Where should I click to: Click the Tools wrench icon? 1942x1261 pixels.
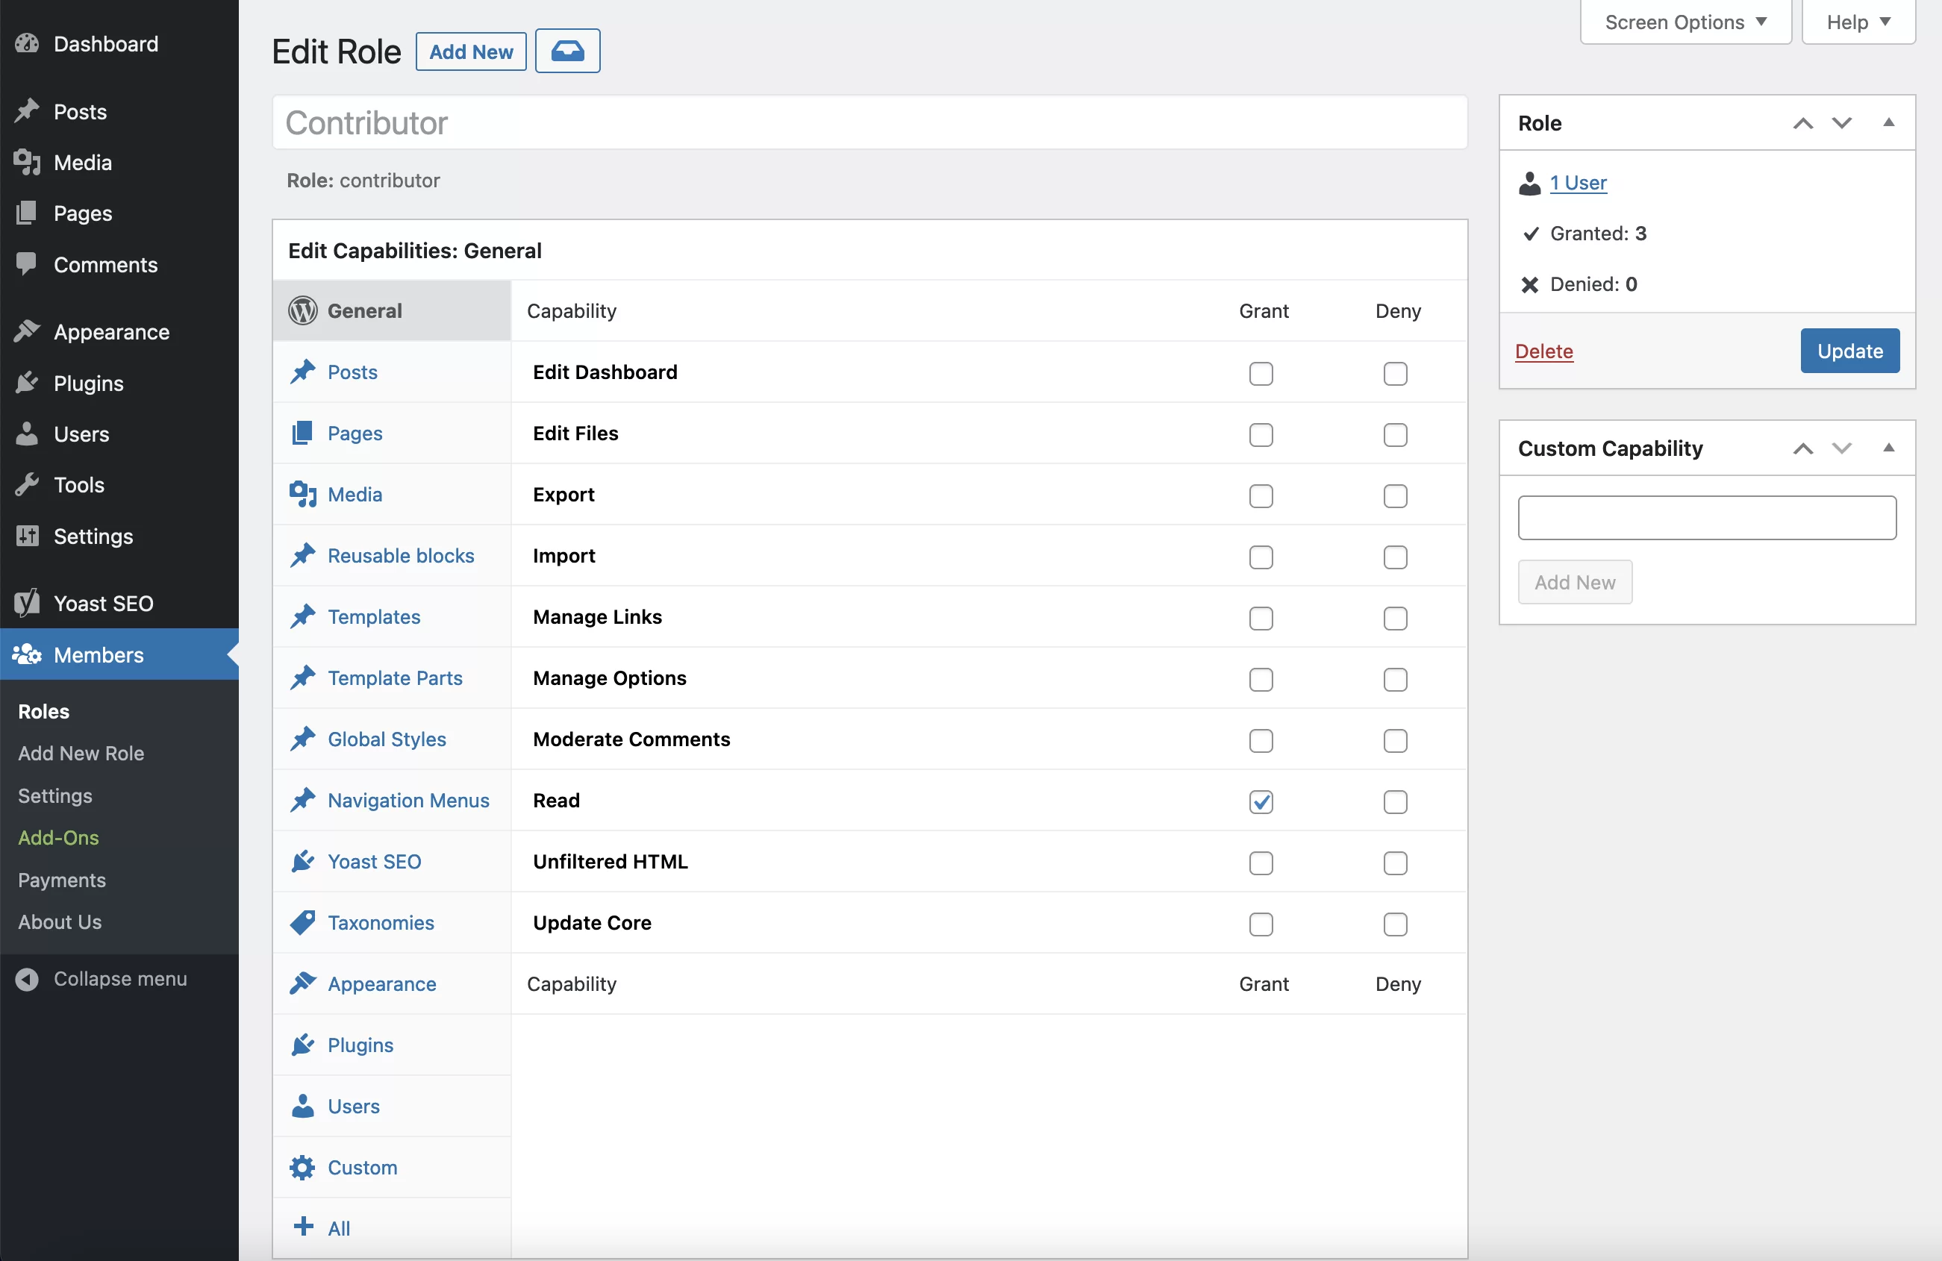pos(27,484)
